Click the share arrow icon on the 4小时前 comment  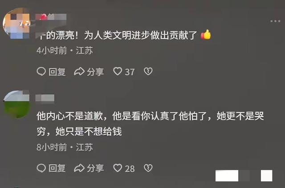(x=79, y=72)
